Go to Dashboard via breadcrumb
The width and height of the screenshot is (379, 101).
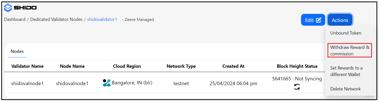[15, 19]
